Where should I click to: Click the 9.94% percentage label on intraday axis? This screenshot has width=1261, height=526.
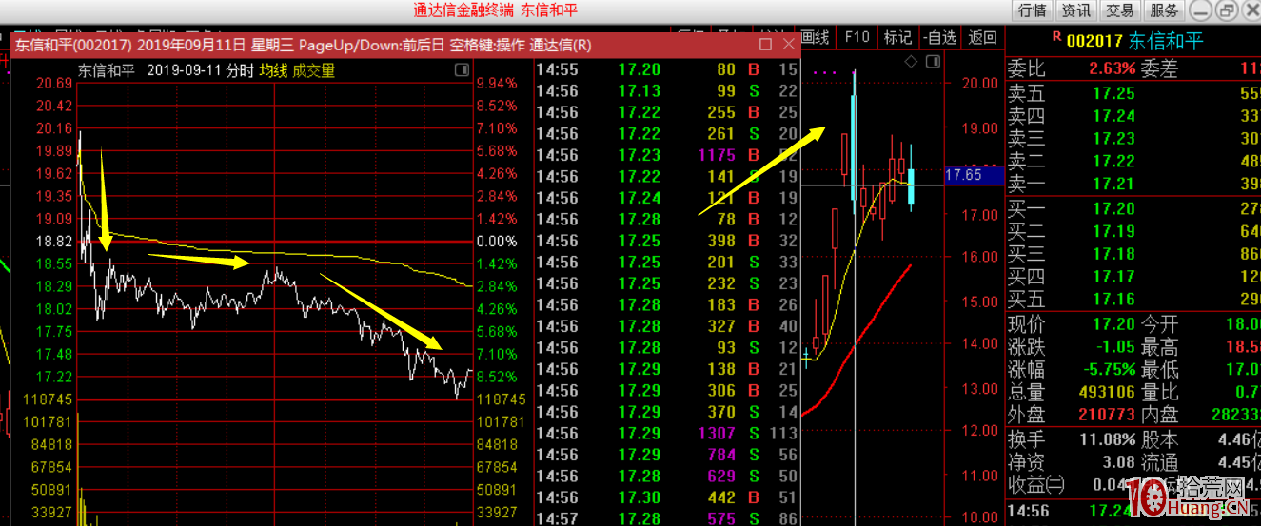(x=497, y=83)
